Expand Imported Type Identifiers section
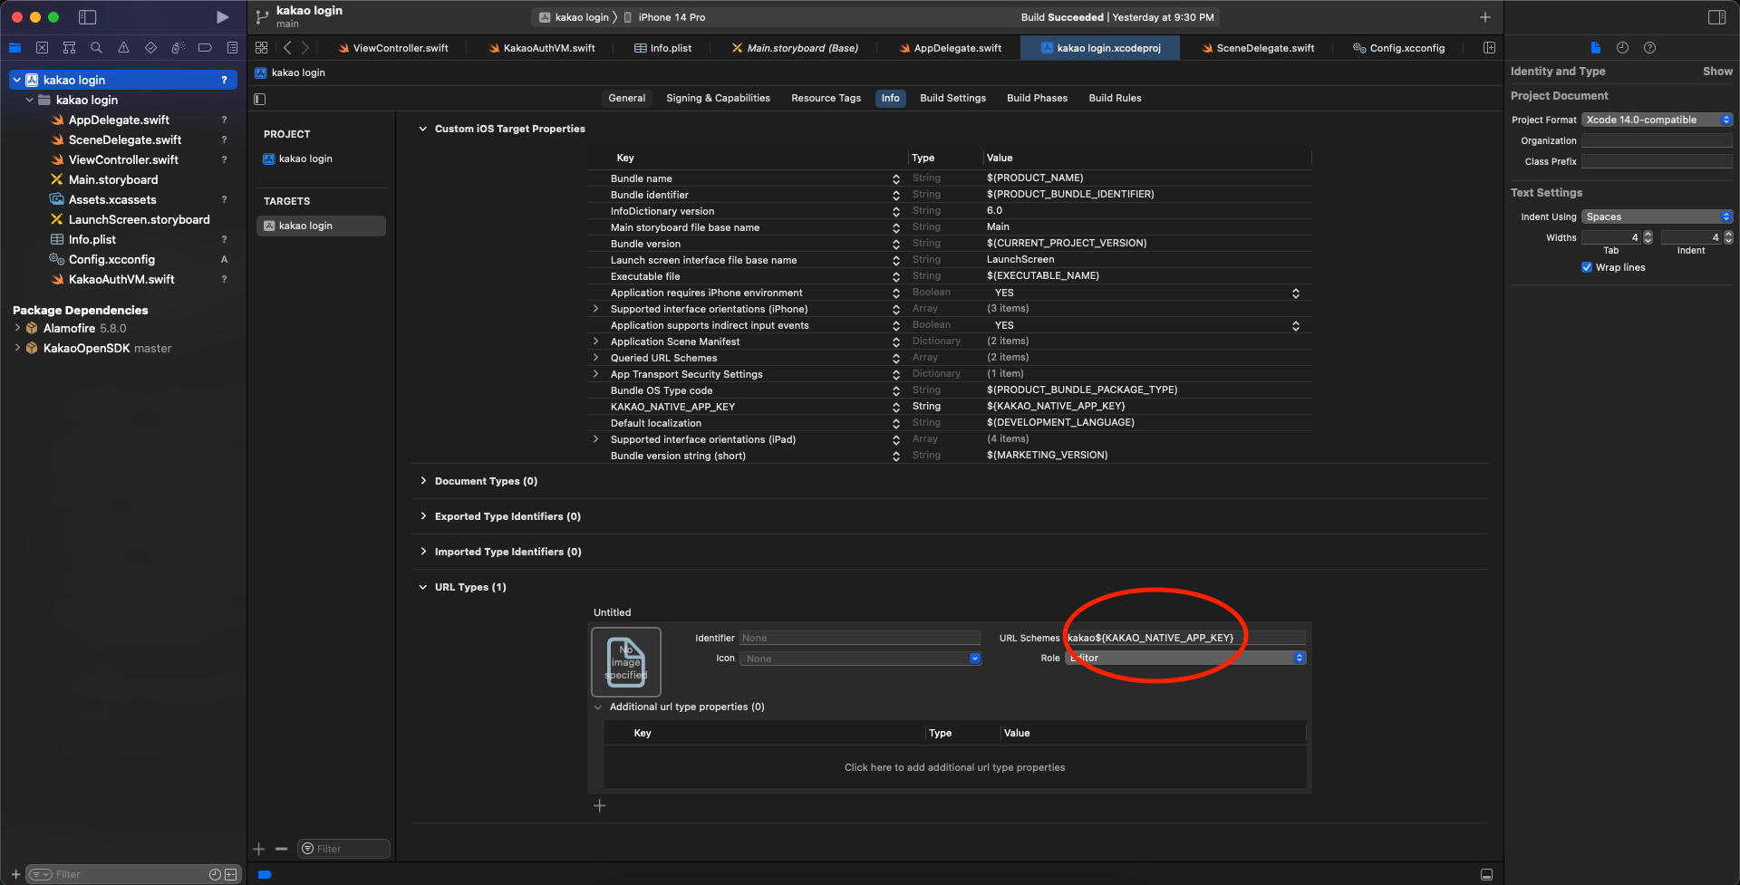 [x=422, y=552]
